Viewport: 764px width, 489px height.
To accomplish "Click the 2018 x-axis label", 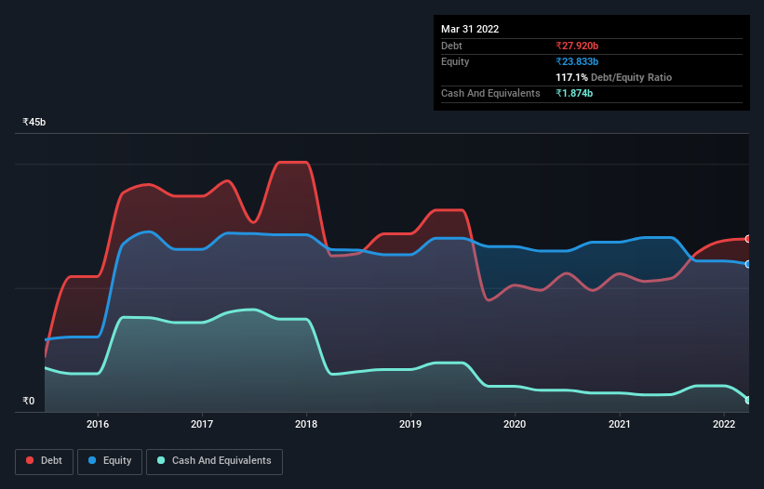I will pyautogui.click(x=306, y=424).
